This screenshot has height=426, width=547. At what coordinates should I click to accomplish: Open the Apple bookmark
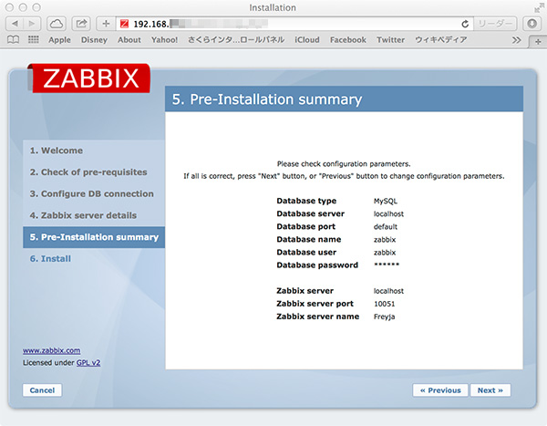tap(59, 40)
